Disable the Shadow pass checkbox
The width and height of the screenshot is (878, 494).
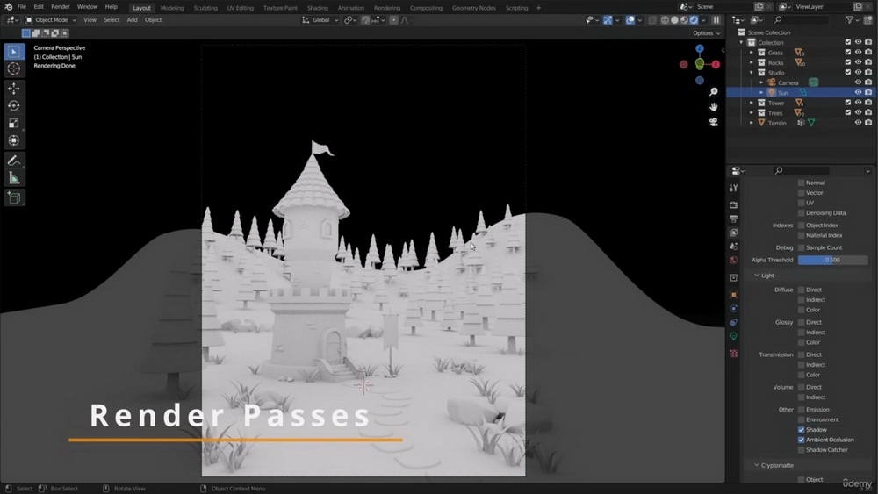tap(802, 430)
